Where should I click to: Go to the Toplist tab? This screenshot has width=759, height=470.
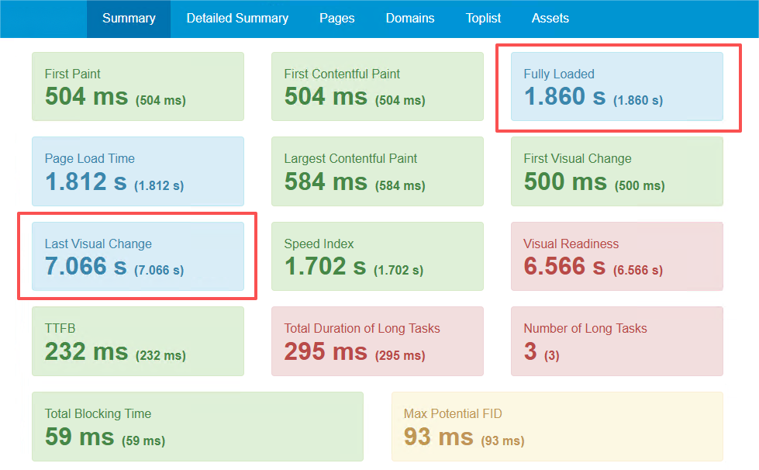tap(483, 18)
